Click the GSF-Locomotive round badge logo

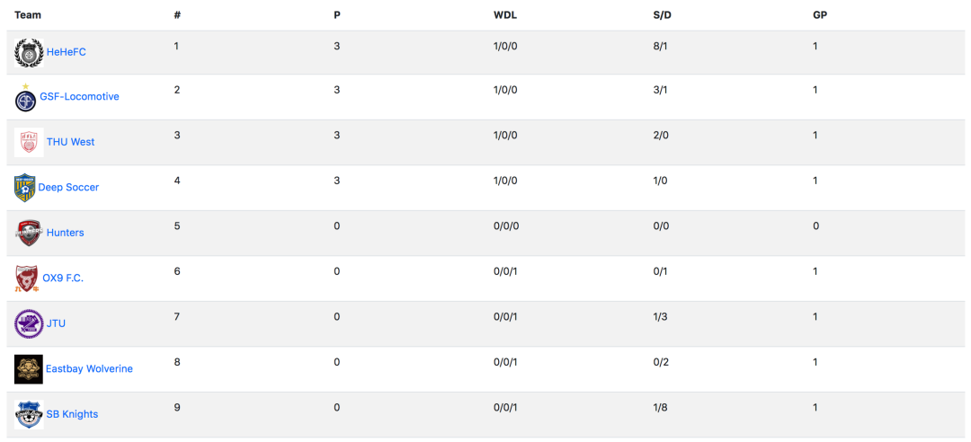pos(25,98)
